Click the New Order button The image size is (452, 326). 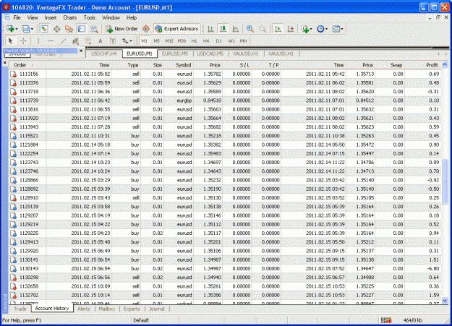click(x=121, y=29)
